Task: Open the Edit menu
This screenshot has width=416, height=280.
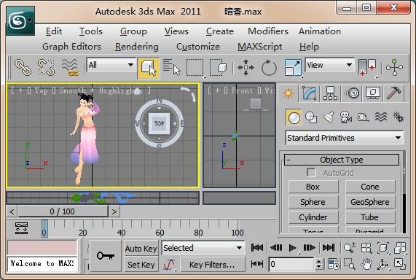Action: click(x=54, y=31)
